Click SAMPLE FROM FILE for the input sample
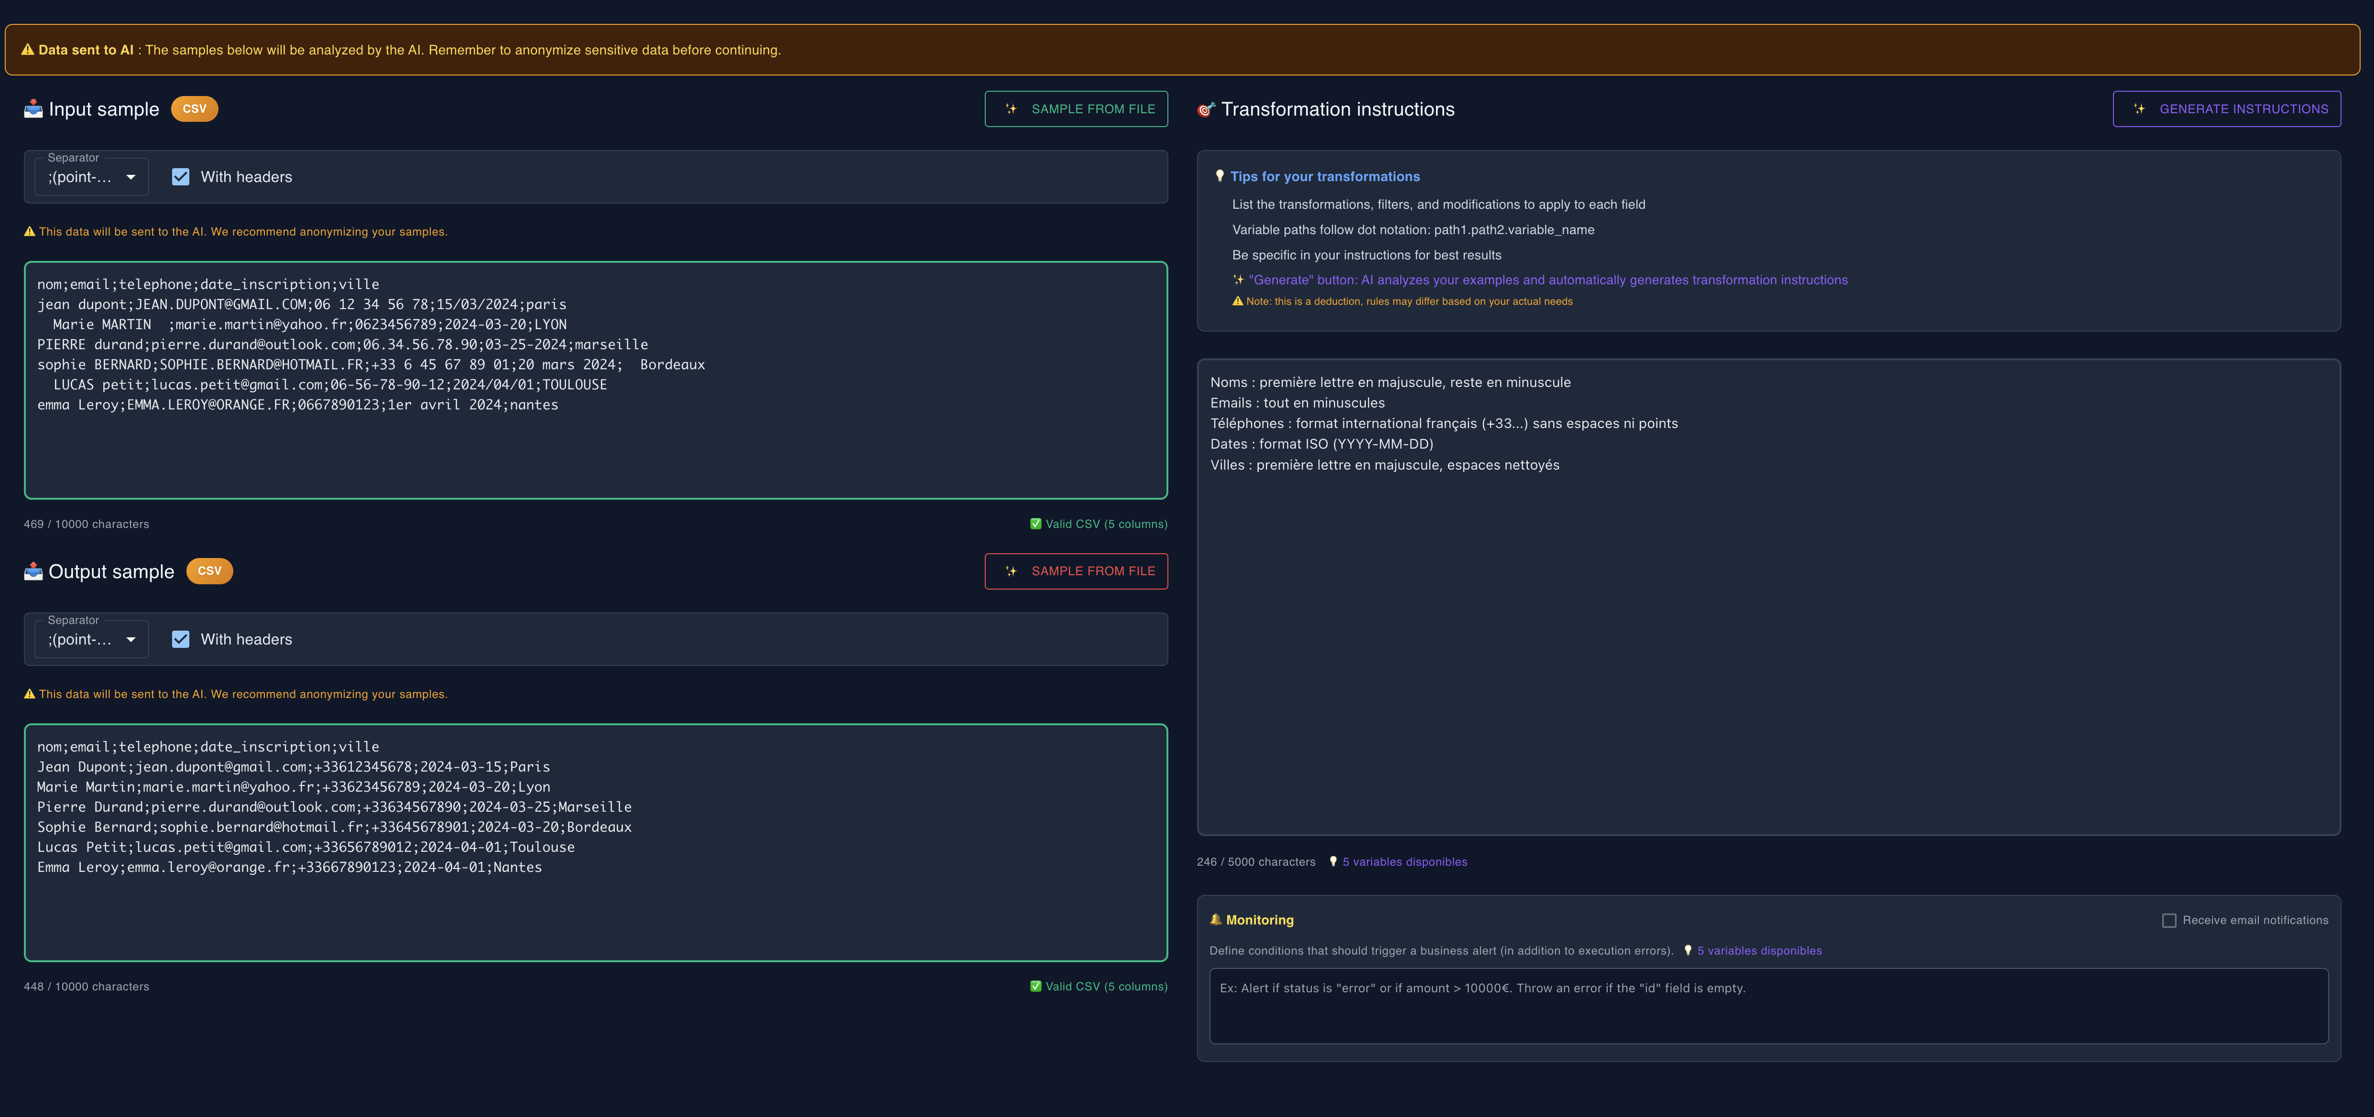The width and height of the screenshot is (2374, 1117). click(x=1076, y=108)
